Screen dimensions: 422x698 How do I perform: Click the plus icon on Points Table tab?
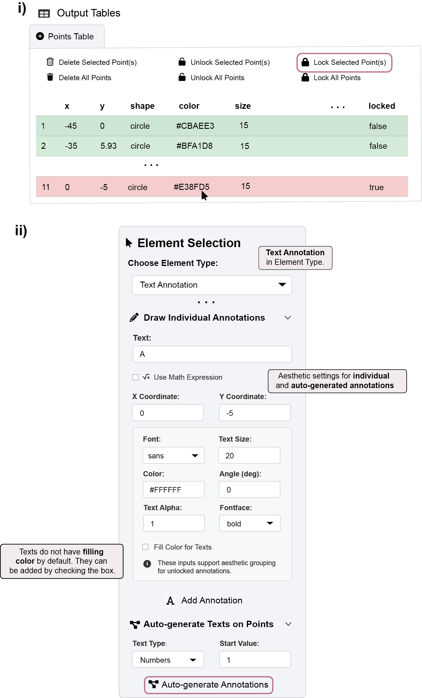point(40,36)
